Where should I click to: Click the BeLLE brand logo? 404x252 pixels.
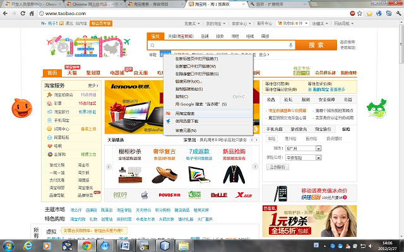click(x=219, y=195)
